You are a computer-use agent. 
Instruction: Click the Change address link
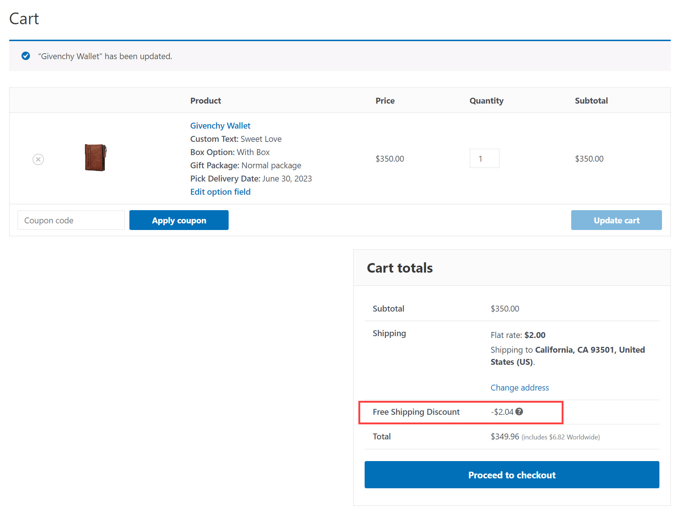[x=519, y=388]
